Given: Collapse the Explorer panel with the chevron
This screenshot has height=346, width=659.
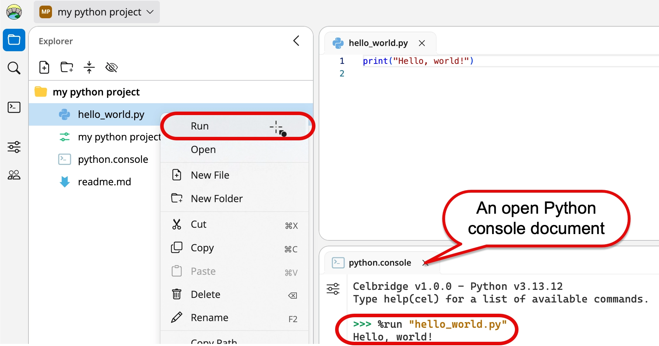Looking at the screenshot, I should (x=296, y=41).
